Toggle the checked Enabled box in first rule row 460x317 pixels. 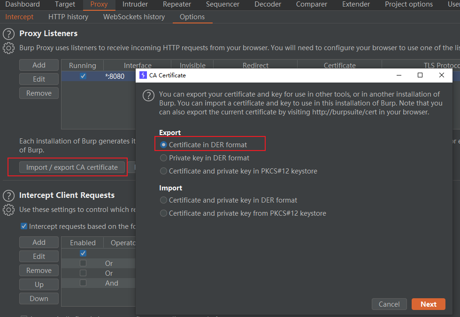coord(83,253)
